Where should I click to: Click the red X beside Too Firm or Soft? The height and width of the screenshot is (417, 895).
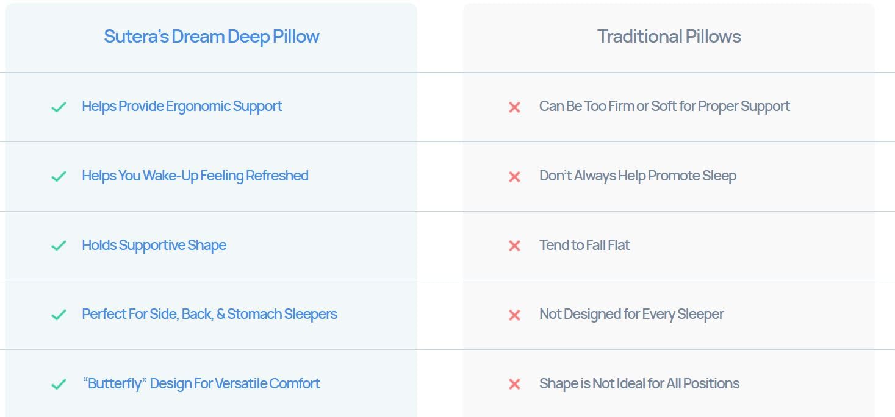(x=514, y=107)
